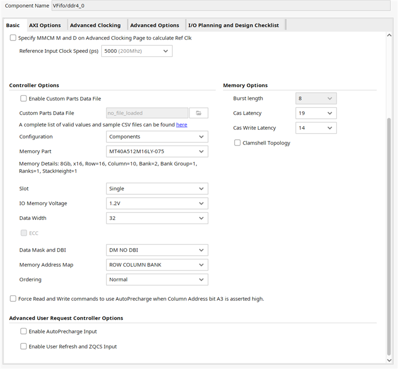The height and width of the screenshot is (369, 398).
Task: Open the Configuration dropdown showing Components
Action: [157, 136]
